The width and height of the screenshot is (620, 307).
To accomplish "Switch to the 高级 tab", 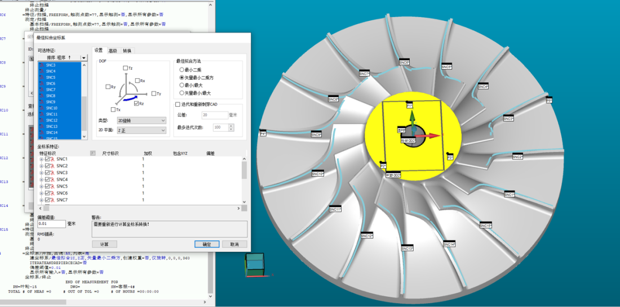I will (x=113, y=51).
